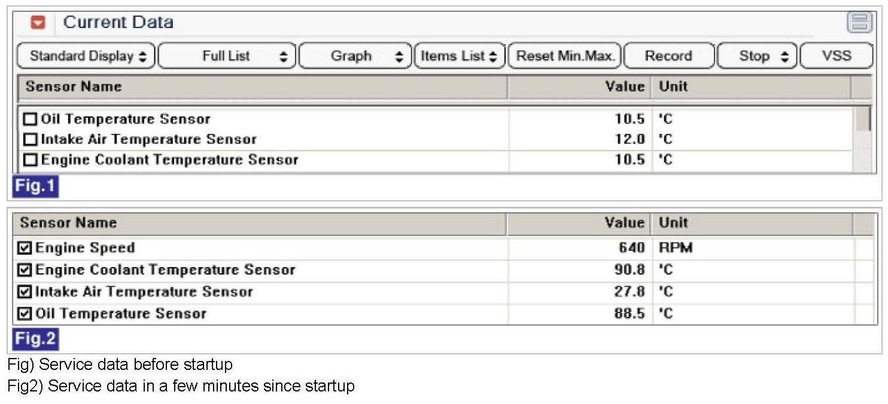Check the Oil Temperature Sensor box in Fig.1
888x404 pixels.
[30, 120]
